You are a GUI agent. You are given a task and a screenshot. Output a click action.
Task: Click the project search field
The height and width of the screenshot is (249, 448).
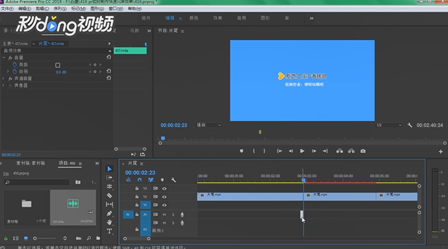point(37,182)
